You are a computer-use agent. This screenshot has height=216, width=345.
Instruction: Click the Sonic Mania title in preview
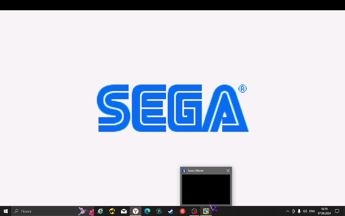195,171
